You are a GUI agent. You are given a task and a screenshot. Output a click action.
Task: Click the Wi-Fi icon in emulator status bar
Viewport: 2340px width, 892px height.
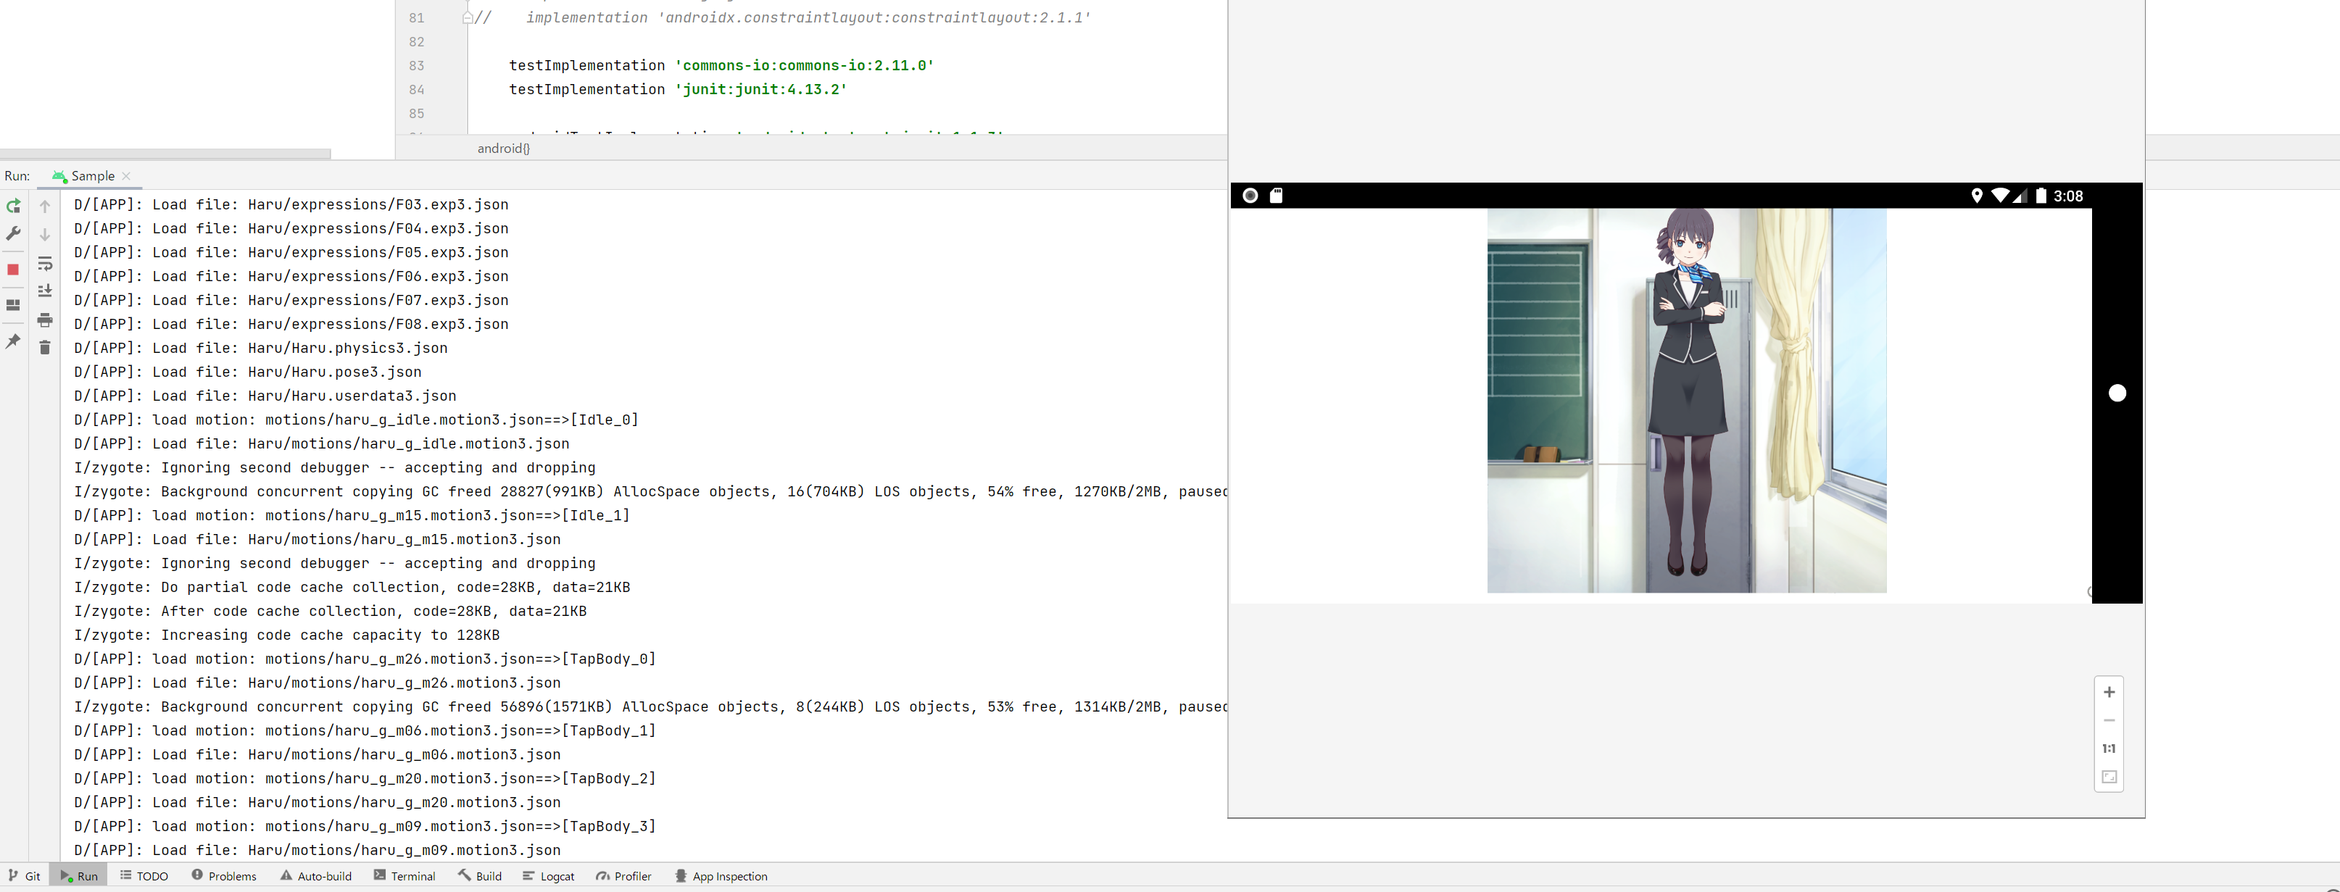coord(1999,196)
